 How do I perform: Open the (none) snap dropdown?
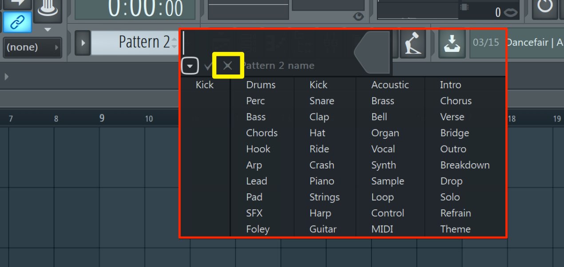[x=32, y=47]
